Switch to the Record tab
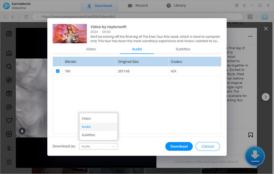The height and width of the screenshot is (174, 274). click(138, 5)
